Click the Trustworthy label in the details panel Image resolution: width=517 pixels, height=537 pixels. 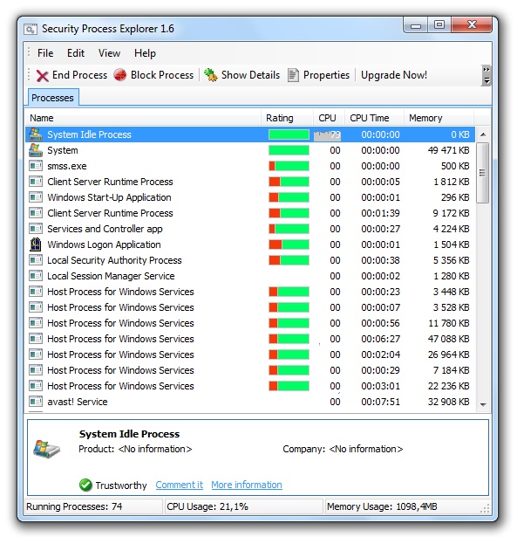point(121,485)
